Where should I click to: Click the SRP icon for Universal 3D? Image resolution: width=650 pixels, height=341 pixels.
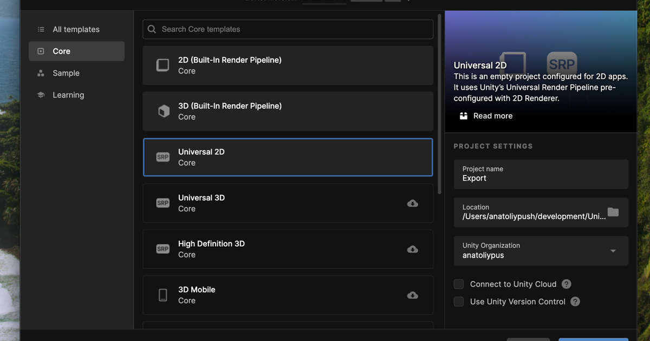[162, 203]
